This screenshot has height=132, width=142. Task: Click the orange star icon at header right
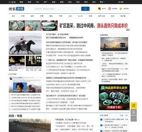click(x=121, y=9)
